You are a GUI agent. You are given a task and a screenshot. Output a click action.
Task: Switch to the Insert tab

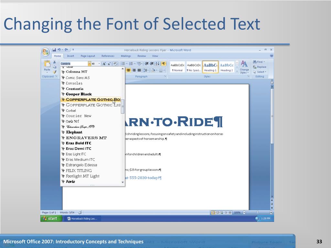(x=70, y=56)
